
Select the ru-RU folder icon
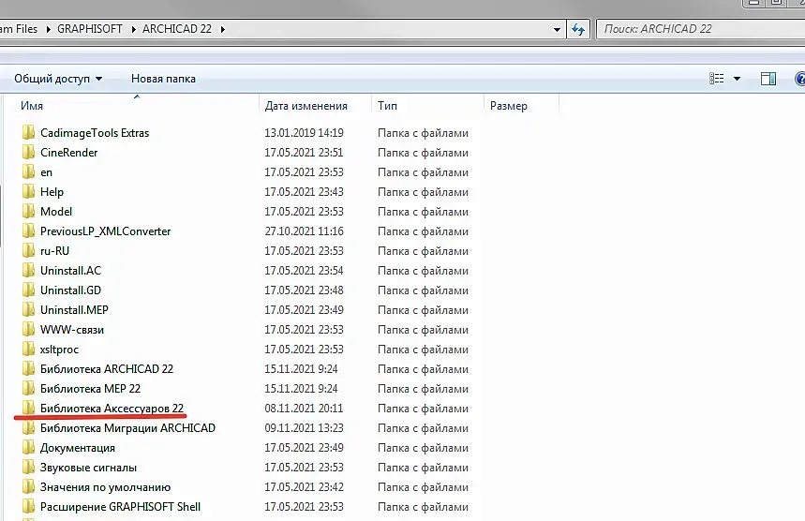point(29,251)
